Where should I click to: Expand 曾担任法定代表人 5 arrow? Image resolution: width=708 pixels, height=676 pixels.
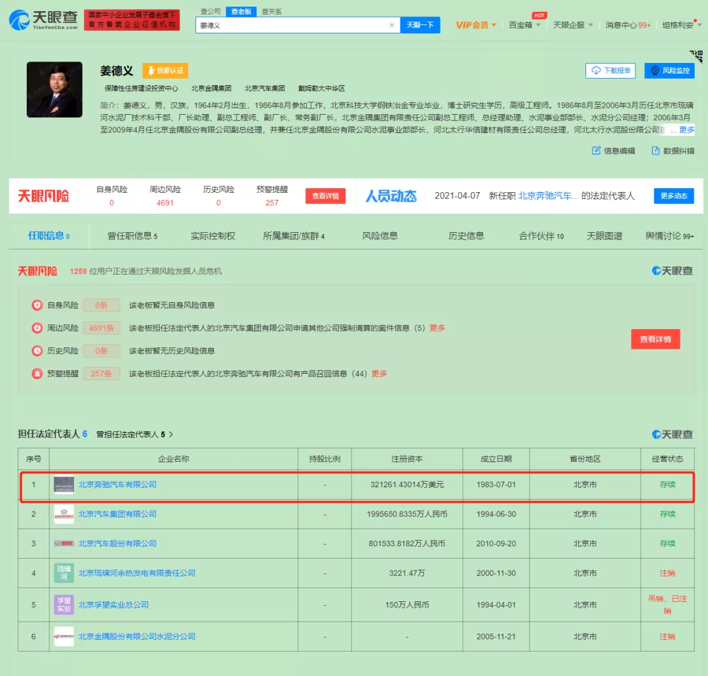point(170,435)
